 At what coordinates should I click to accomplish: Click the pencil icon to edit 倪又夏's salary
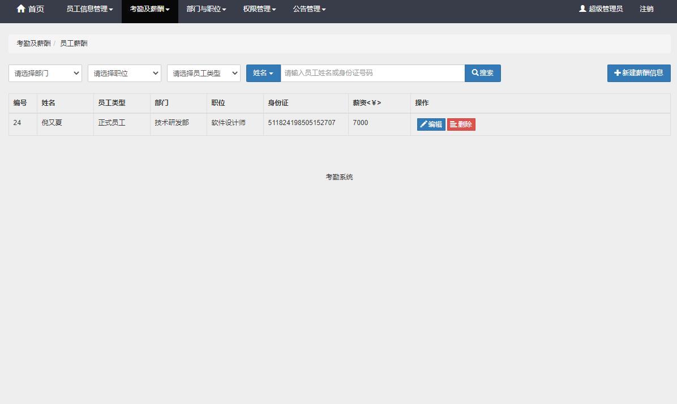tap(423, 124)
